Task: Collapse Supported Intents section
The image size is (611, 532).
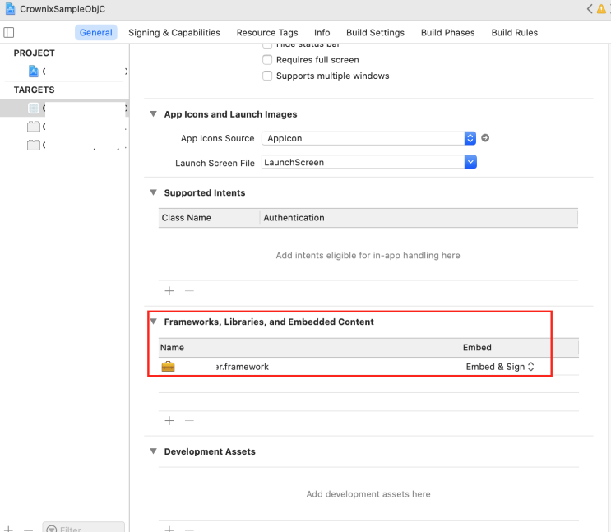Action: (x=154, y=192)
